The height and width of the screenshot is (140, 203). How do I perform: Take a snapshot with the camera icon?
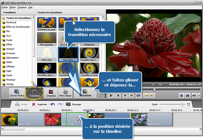point(188,96)
